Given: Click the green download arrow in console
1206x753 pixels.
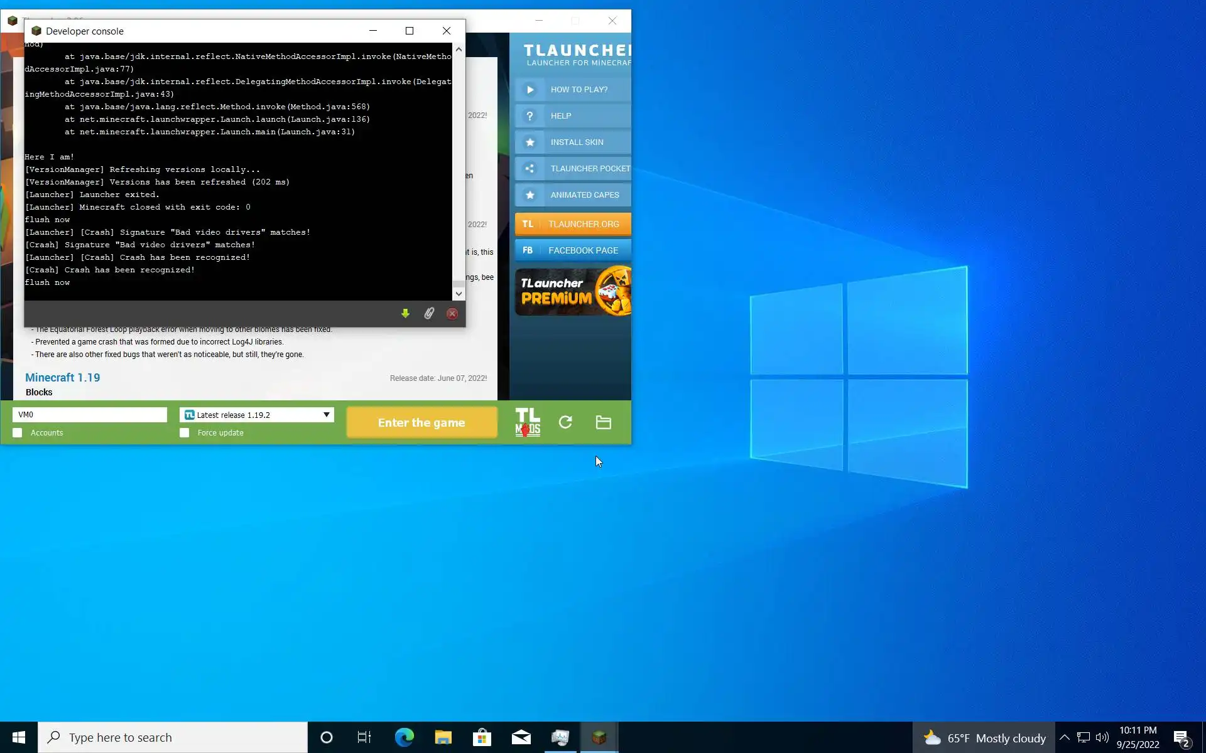Looking at the screenshot, I should (x=405, y=313).
